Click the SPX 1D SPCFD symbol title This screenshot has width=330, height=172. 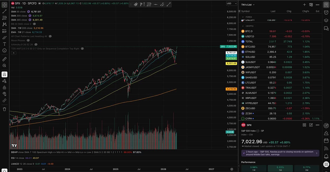pos(25,3)
